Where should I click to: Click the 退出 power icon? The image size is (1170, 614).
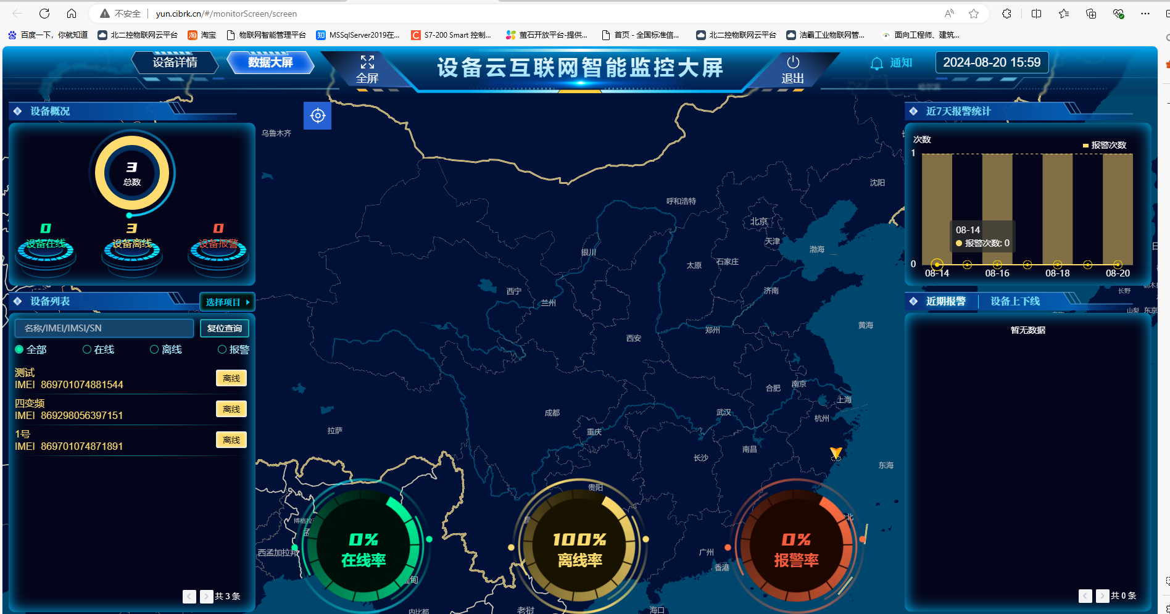(x=793, y=62)
